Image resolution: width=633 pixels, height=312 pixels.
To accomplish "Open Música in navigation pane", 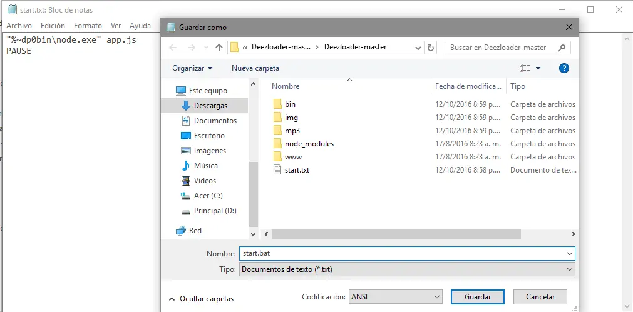I will point(200,166).
